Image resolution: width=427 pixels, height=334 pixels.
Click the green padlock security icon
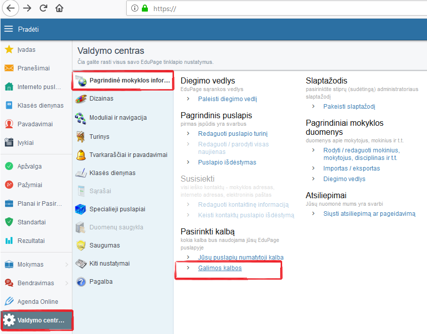tap(145, 8)
